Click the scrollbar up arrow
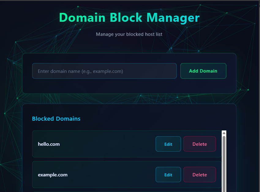The height and width of the screenshot is (192, 260). pyautogui.click(x=224, y=133)
